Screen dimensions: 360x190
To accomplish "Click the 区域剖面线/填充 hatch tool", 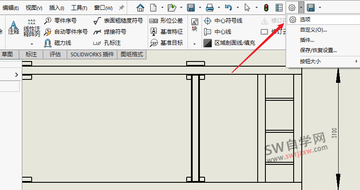I will [229, 43].
